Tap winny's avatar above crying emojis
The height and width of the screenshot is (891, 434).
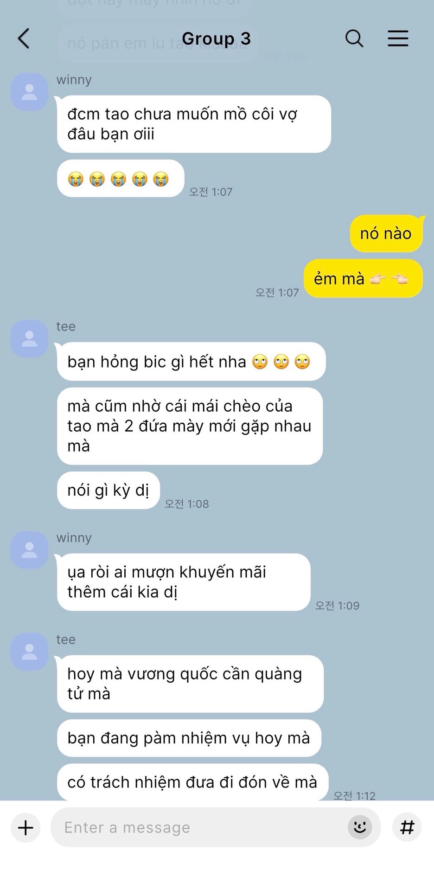pos(29,92)
